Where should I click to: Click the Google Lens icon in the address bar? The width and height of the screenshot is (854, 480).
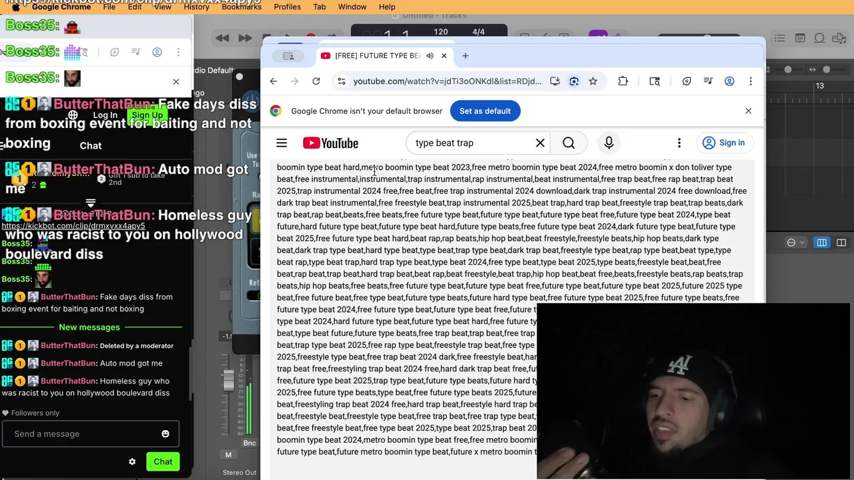[x=574, y=81]
